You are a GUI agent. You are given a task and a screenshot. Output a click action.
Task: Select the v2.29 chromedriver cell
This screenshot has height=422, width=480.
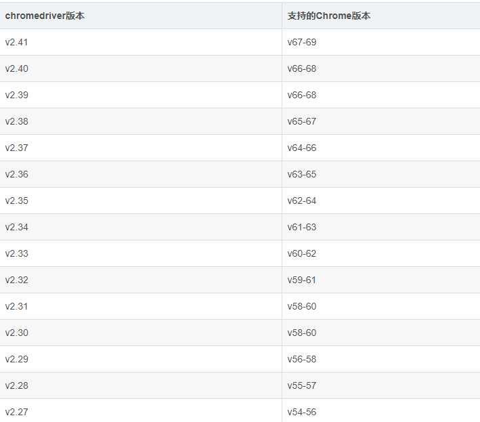(x=141, y=359)
